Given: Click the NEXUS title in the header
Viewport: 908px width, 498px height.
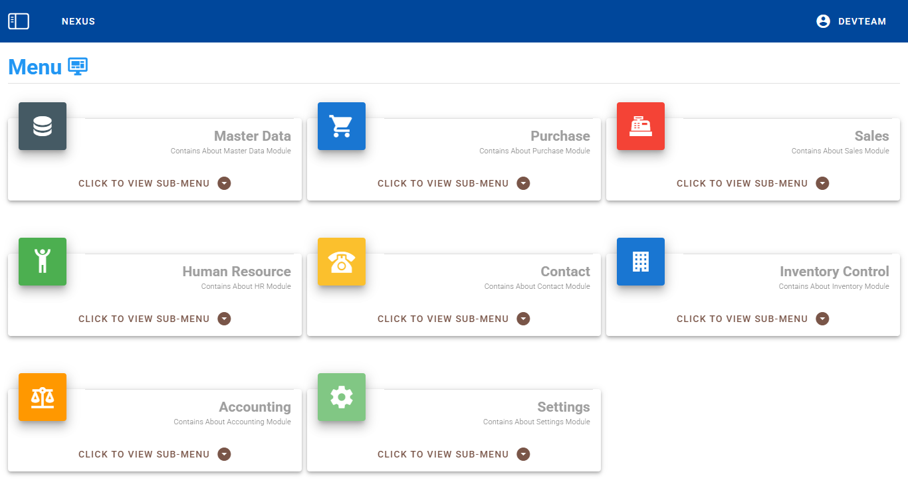Looking at the screenshot, I should [x=78, y=21].
